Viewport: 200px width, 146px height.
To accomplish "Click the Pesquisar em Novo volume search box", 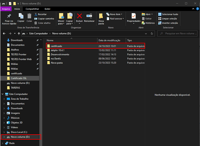I will click(x=177, y=34).
